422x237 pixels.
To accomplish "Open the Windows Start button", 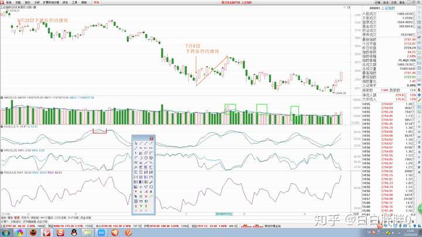I will pos(6,233).
